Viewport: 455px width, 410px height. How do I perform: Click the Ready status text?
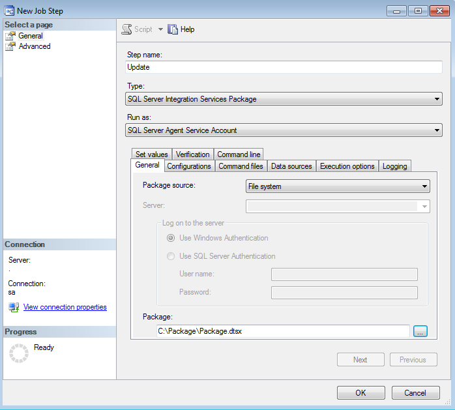[44, 347]
